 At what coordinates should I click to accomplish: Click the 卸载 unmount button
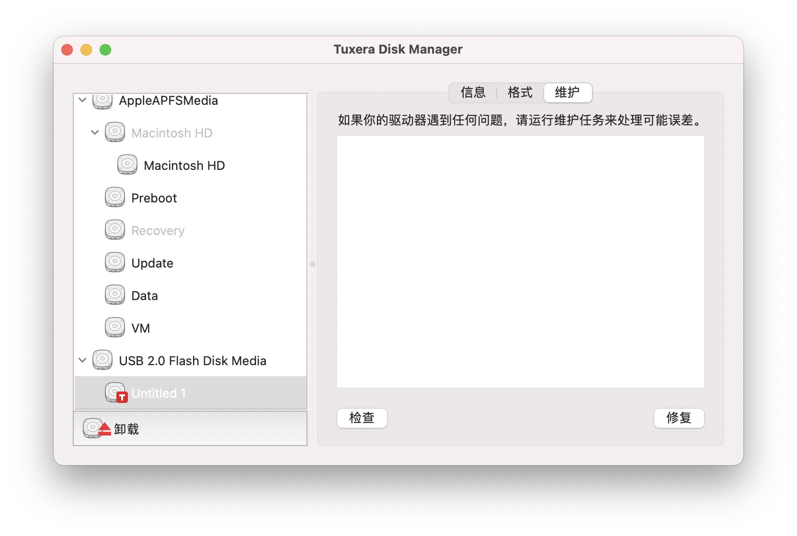pyautogui.click(x=190, y=429)
